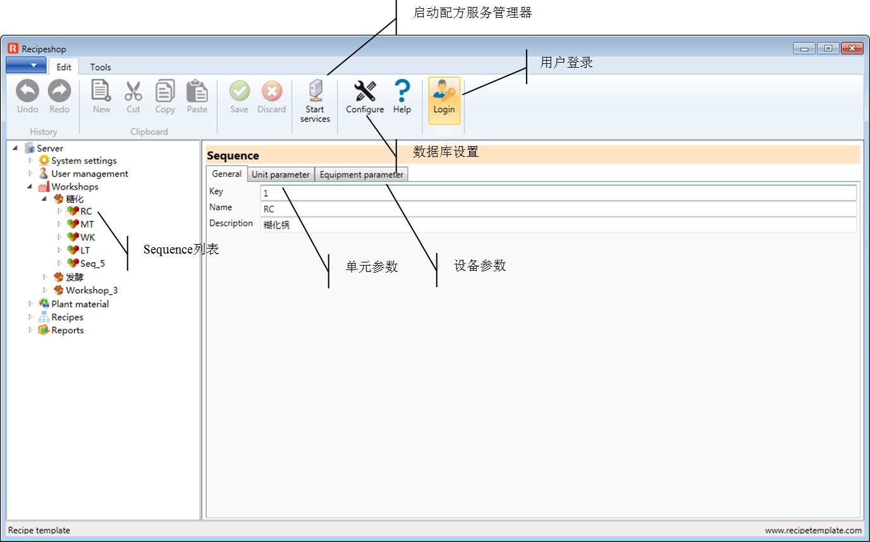Click the New document icon
Image resolution: width=870 pixels, height=542 pixels.
point(101,91)
